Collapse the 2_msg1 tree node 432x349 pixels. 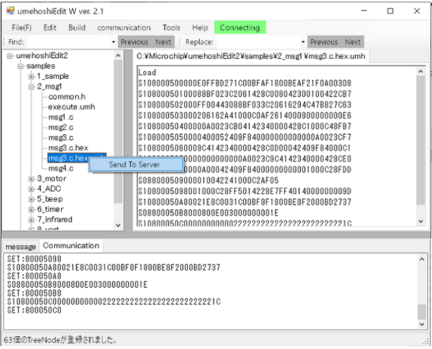[31, 87]
